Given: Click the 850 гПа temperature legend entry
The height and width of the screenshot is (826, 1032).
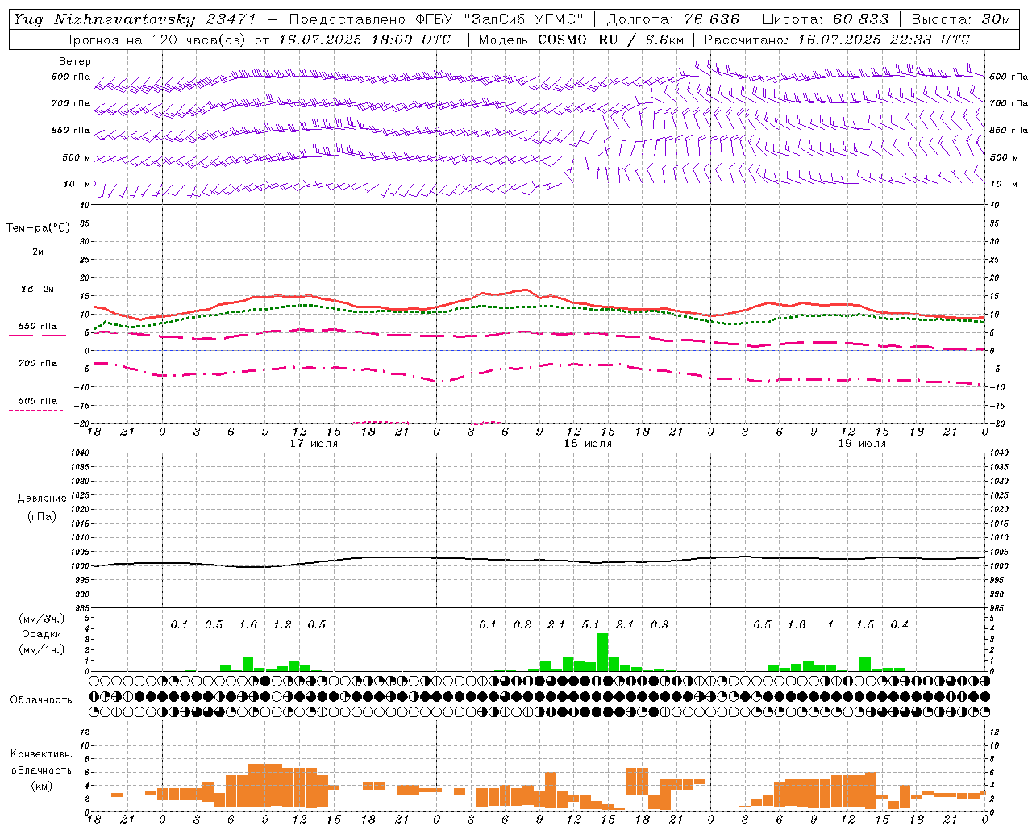Looking at the screenshot, I should 37,327.
